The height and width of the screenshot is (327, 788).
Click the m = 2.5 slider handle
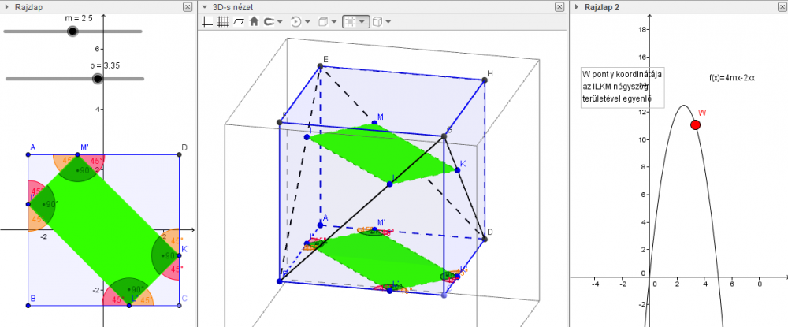coord(73,32)
